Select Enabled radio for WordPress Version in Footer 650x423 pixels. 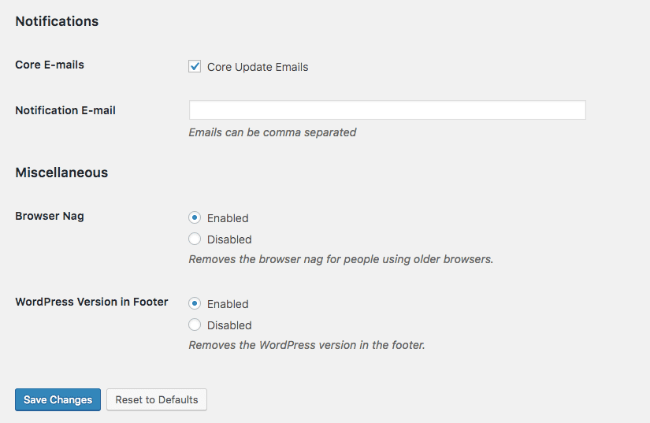(x=195, y=304)
